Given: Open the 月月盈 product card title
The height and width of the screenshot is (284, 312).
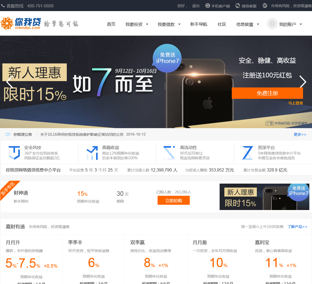Looking at the screenshot, I should [200, 242].
